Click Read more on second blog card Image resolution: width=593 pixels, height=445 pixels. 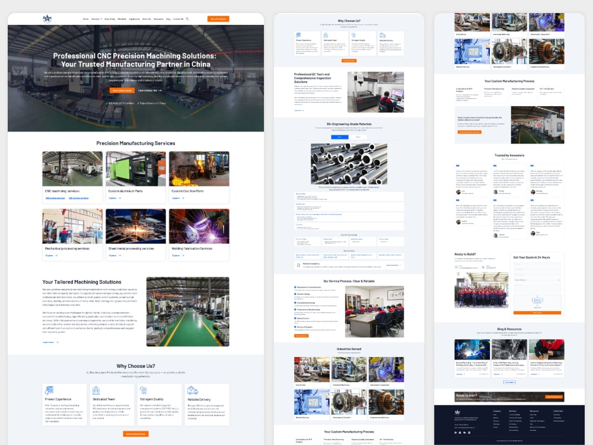498,374
